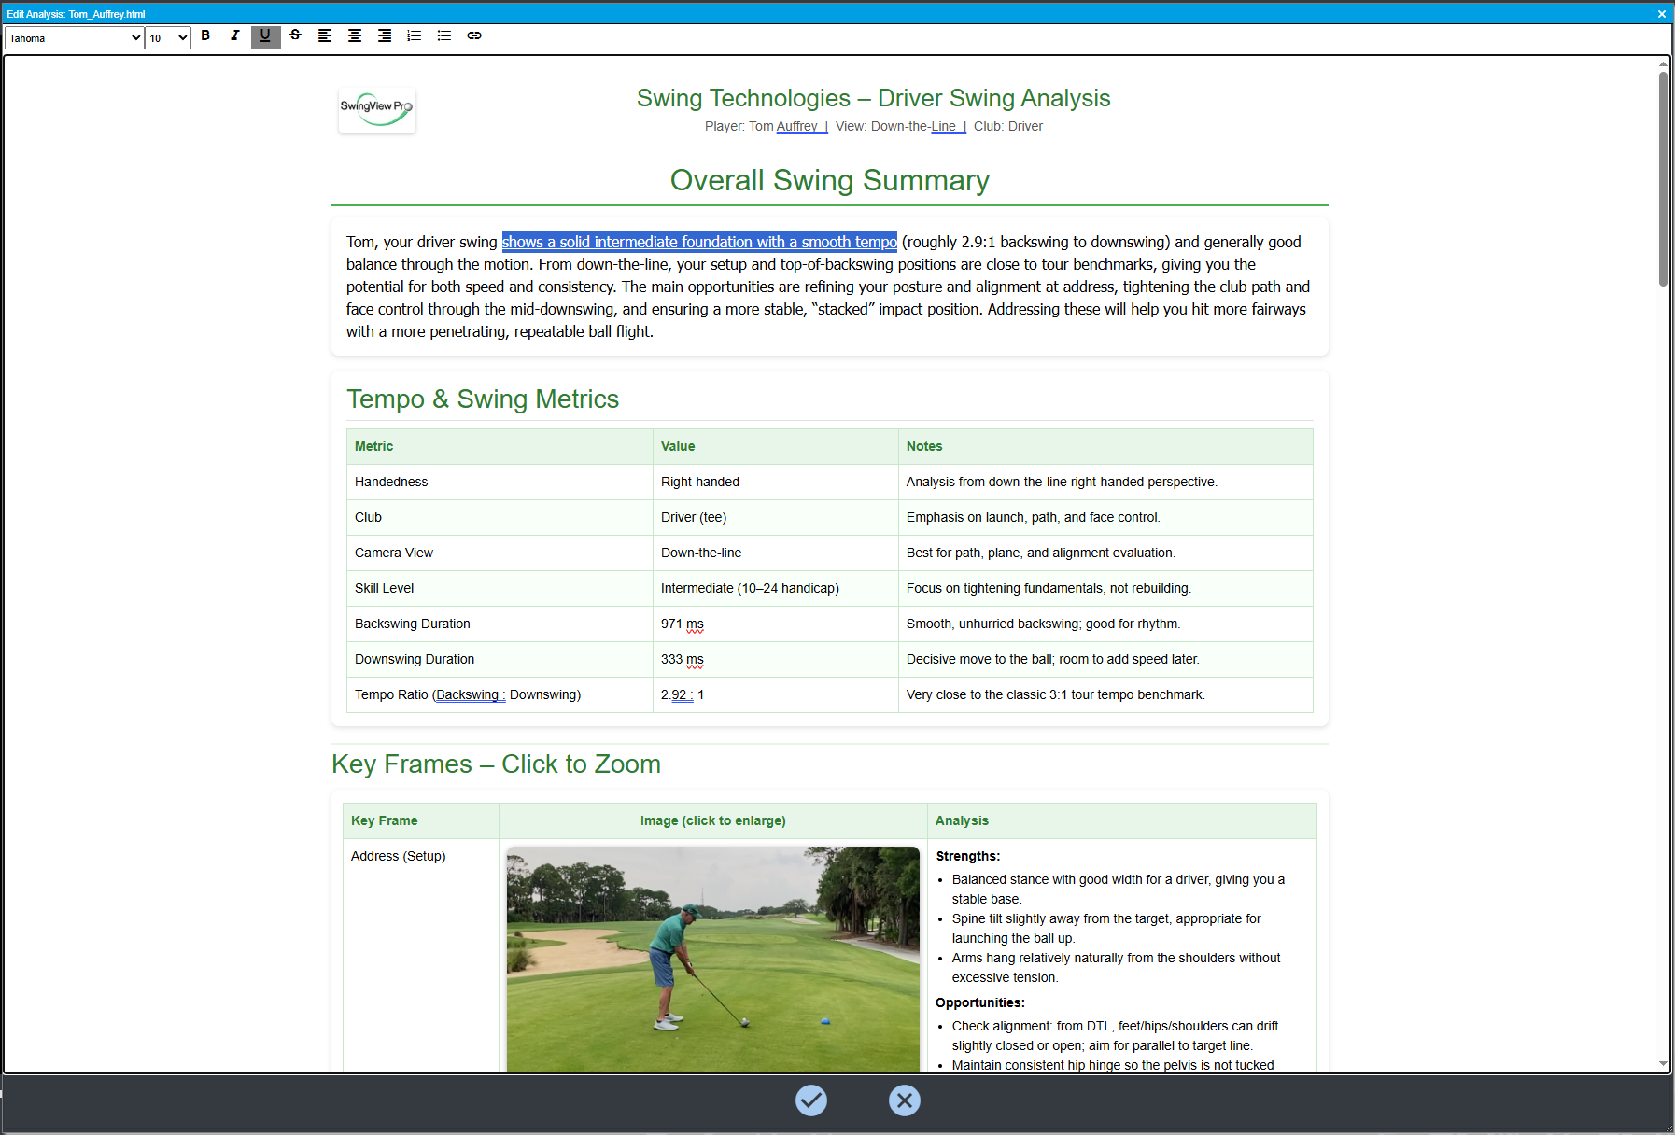Click the SwingView Pro logo
Screen dimensions: 1675x1135
(376, 109)
